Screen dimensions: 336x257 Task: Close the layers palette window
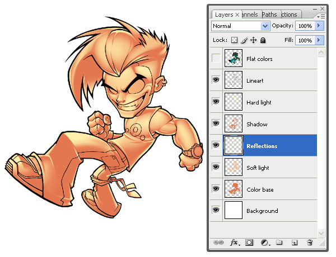(x=323, y=8)
